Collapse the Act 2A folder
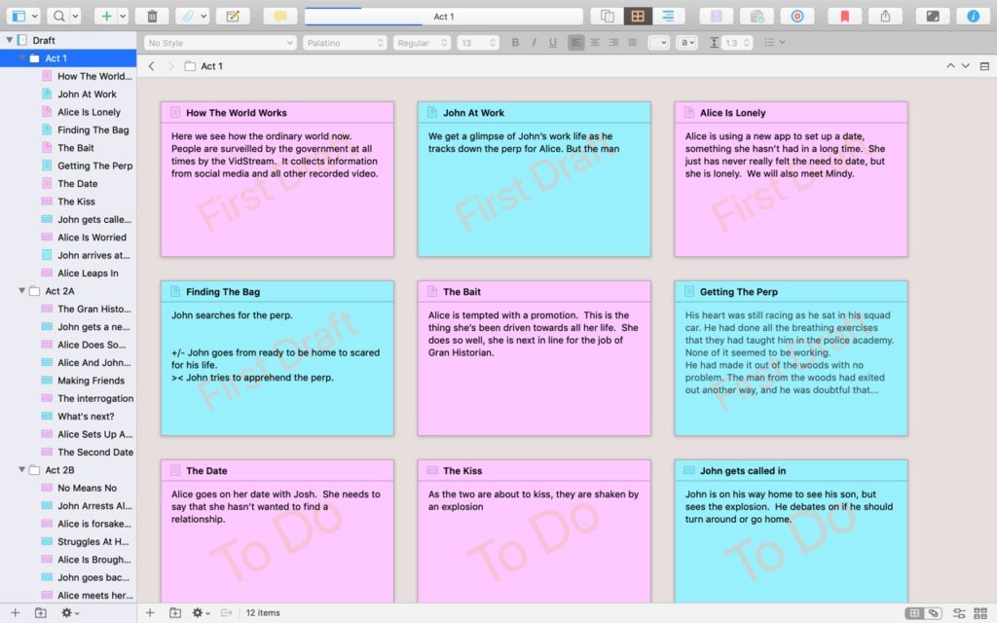This screenshot has width=997, height=623. (22, 291)
